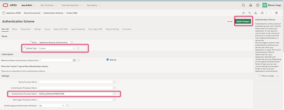This screenshot has height=110, width=284.
Task: Open help for Enable Legacy Authentication Attributes
Action: [x=67, y=105]
